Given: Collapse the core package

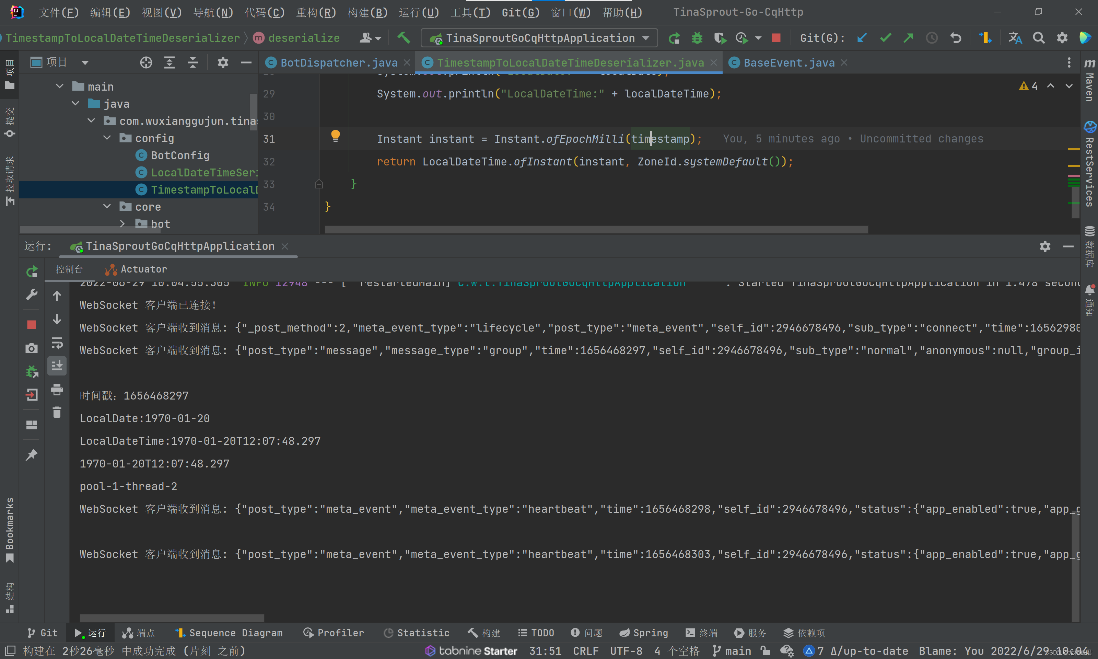Looking at the screenshot, I should pos(107,207).
